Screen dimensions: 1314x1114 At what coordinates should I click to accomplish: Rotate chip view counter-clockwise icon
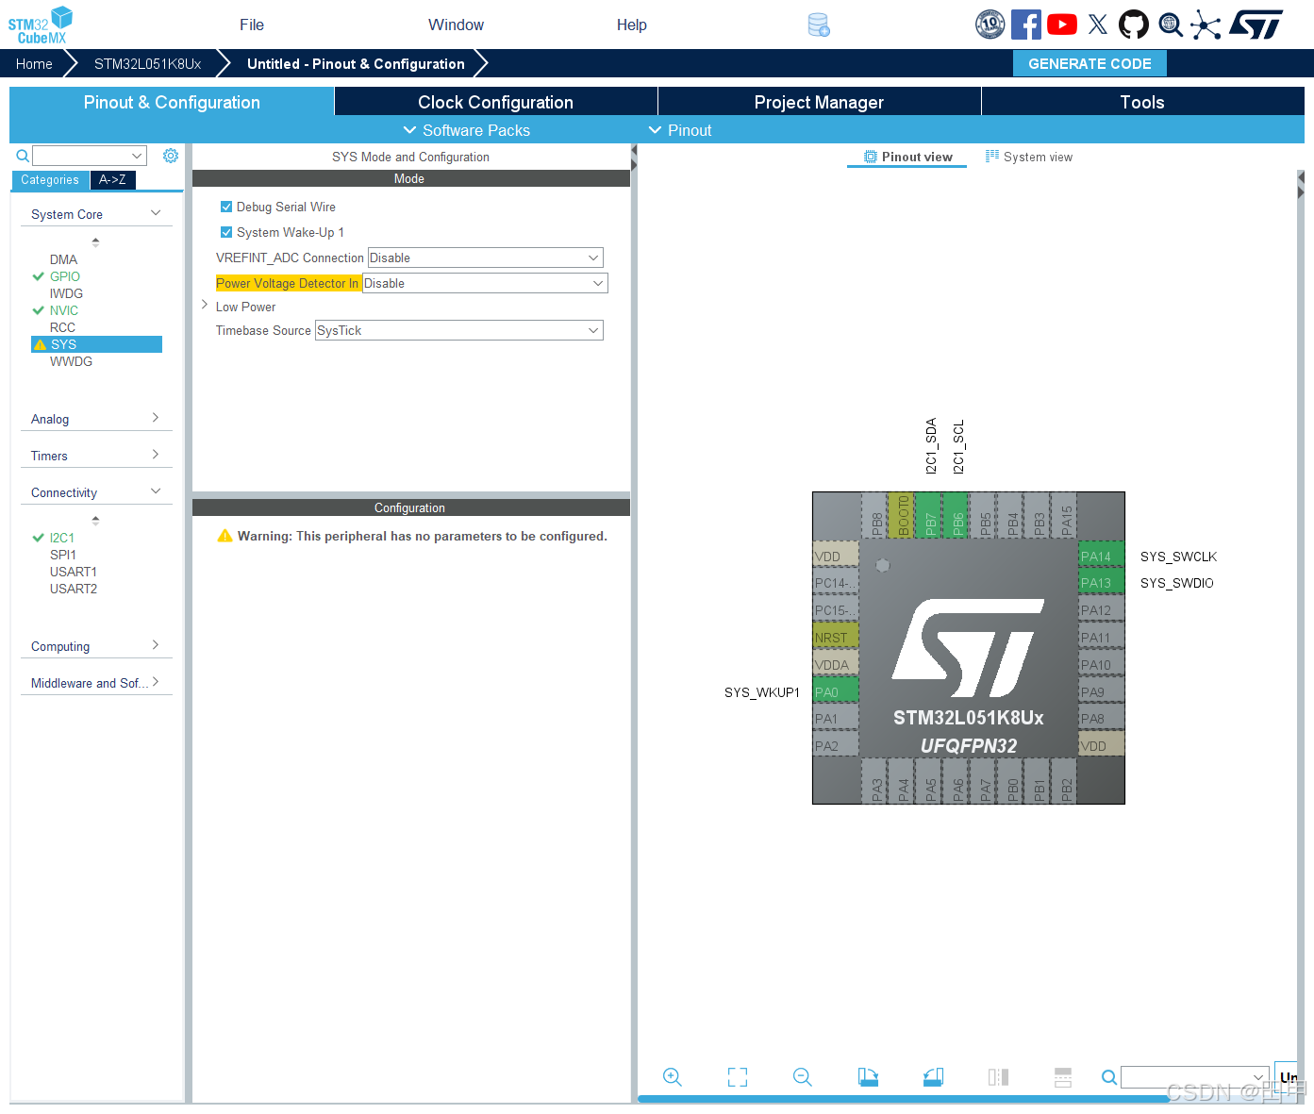pyautogui.click(x=933, y=1077)
